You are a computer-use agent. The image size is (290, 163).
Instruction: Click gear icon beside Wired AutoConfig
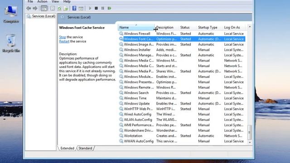click(121, 114)
